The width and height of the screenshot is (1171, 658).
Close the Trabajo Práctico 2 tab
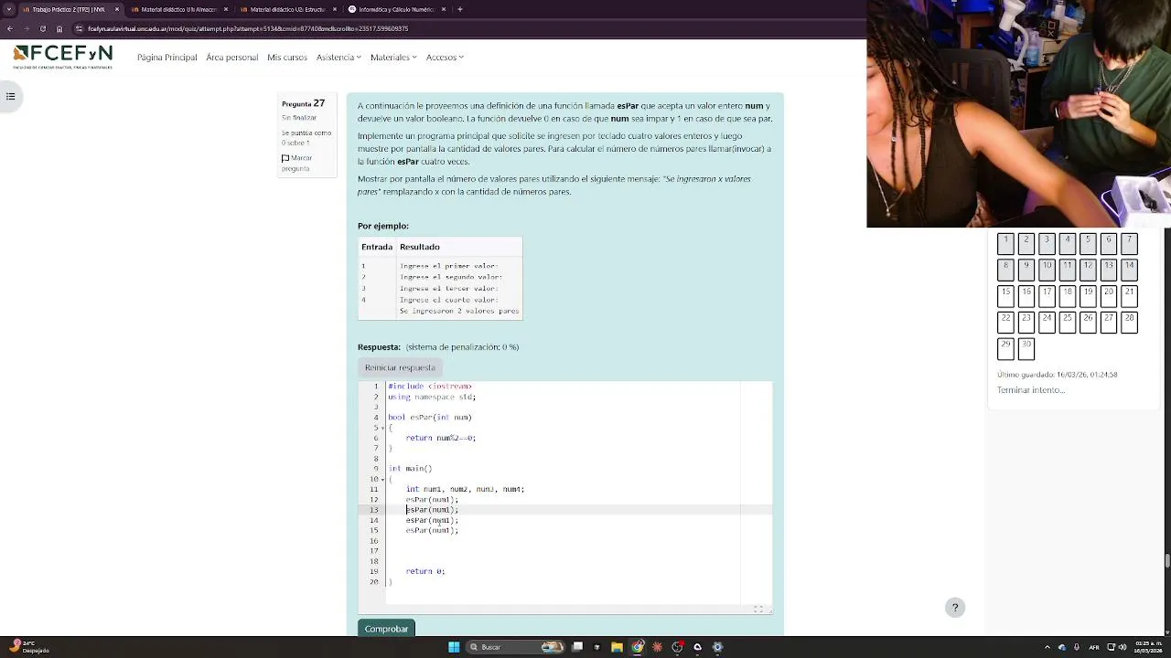tap(116, 9)
